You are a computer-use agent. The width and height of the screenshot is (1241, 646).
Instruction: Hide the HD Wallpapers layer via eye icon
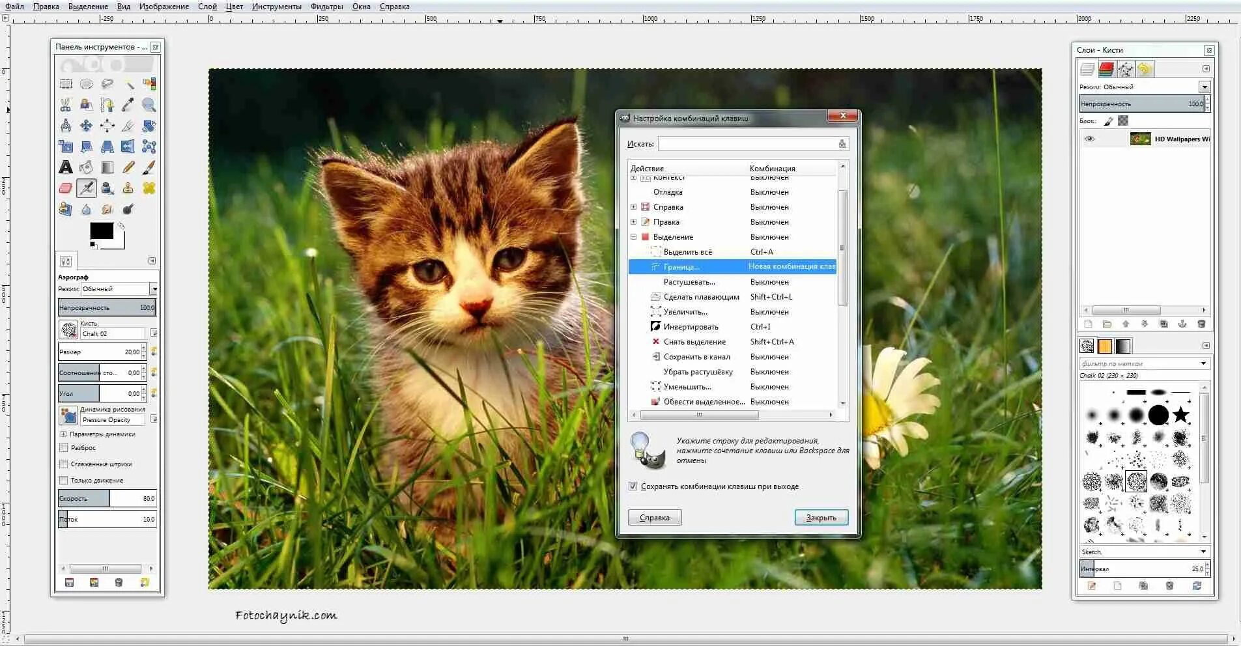1089,139
